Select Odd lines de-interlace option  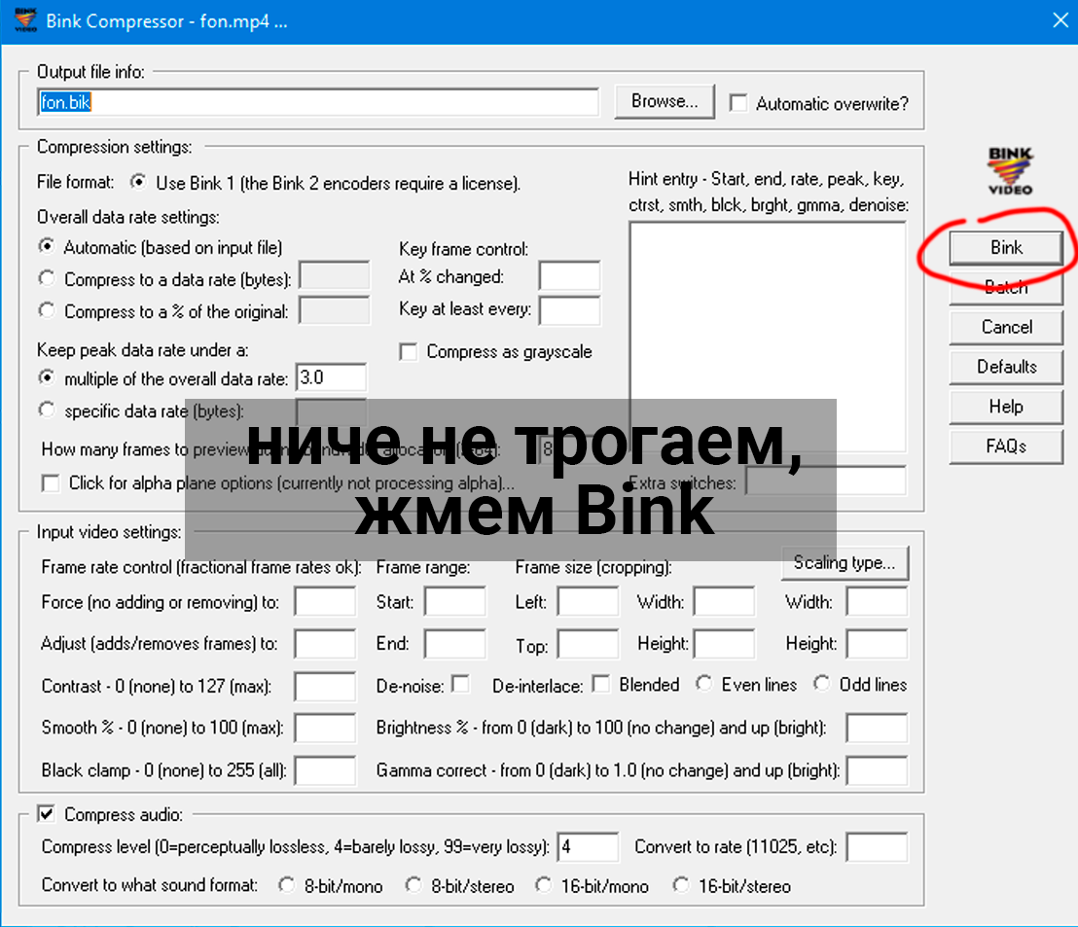tap(821, 684)
